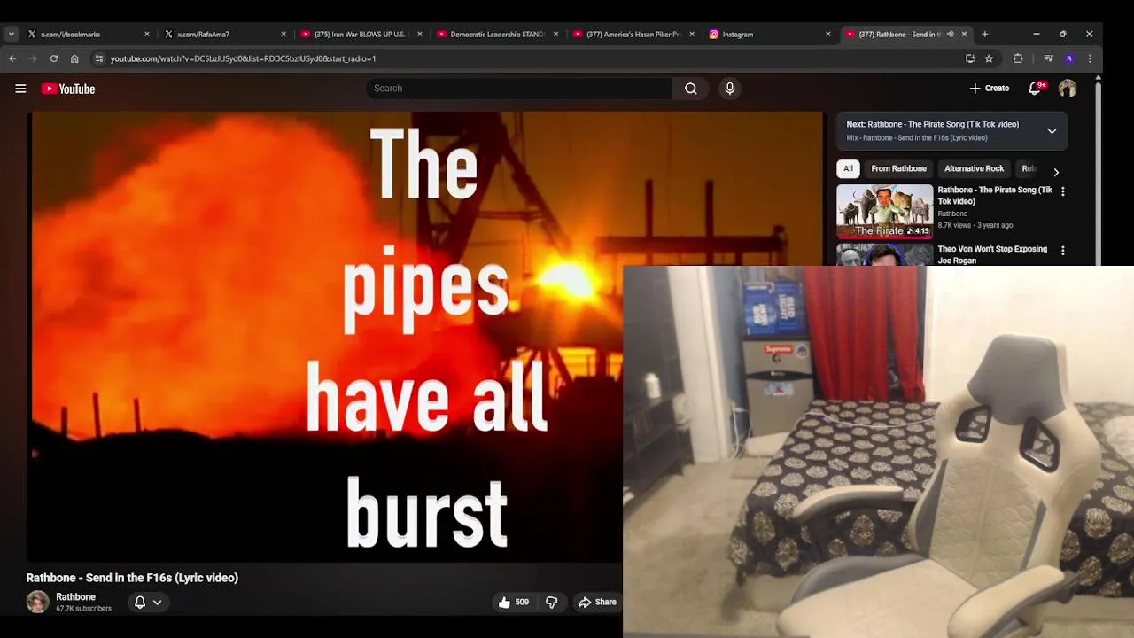Screen dimensions: 1134x638
Task: Open a new browser tab
Action: [x=984, y=34]
